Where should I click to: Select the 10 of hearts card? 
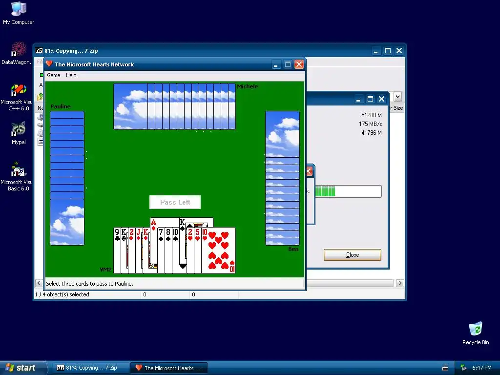pyautogui.click(x=219, y=250)
